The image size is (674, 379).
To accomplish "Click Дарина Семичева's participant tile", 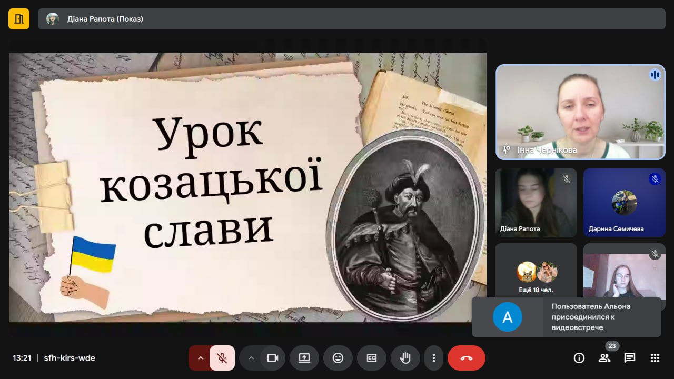I will tap(624, 202).
